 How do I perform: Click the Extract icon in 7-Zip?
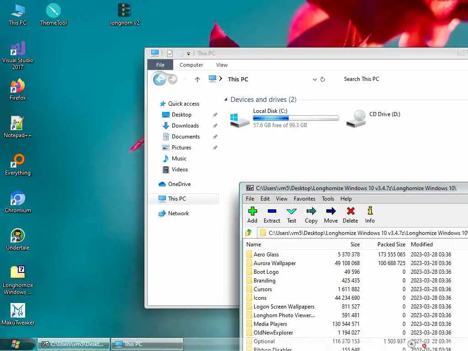pos(271,215)
